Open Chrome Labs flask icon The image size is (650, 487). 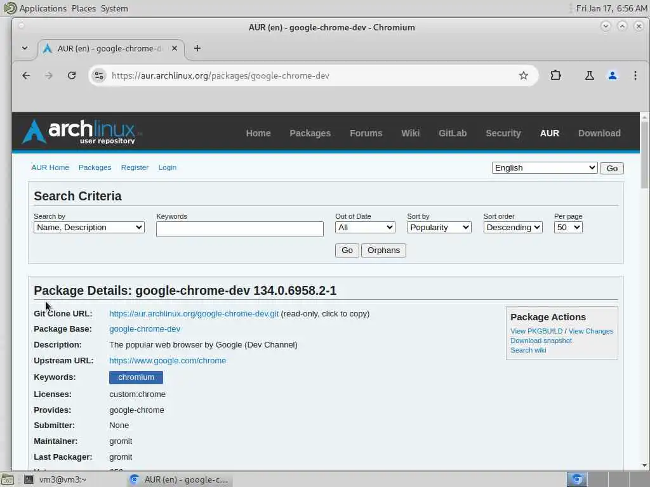coord(589,75)
